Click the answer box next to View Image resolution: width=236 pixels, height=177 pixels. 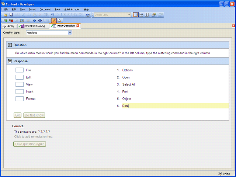pyautogui.click(x=20, y=84)
